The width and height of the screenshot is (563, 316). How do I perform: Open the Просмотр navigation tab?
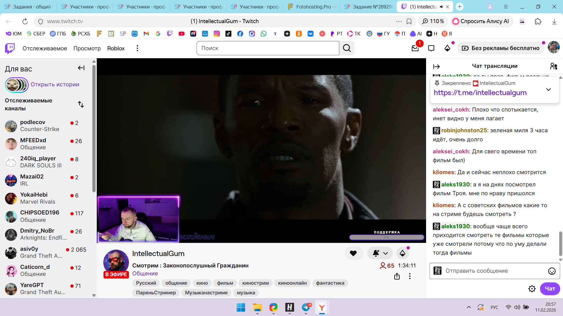[87, 48]
